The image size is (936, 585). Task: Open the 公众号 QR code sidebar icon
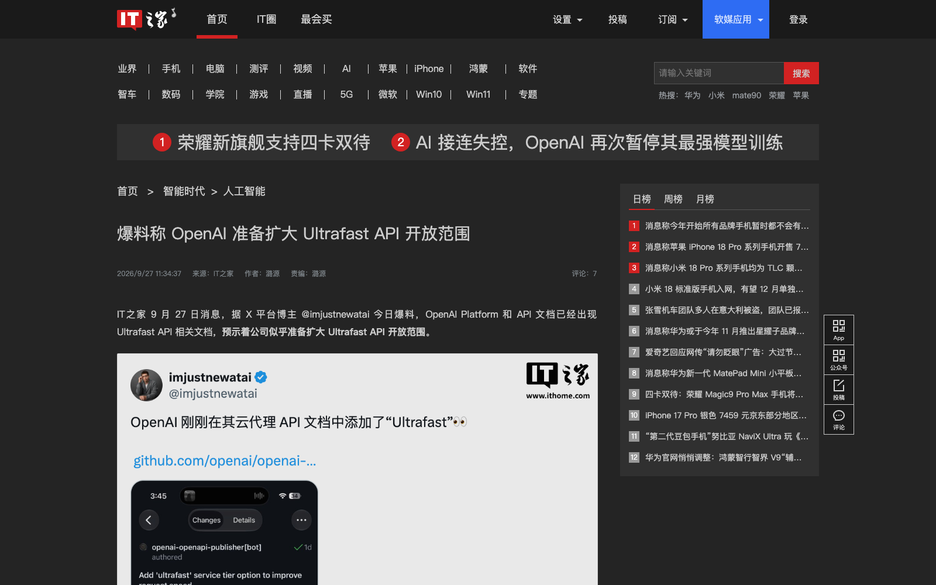point(839,360)
